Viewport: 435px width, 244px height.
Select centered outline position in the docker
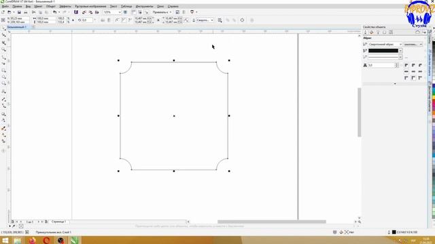[413, 78]
